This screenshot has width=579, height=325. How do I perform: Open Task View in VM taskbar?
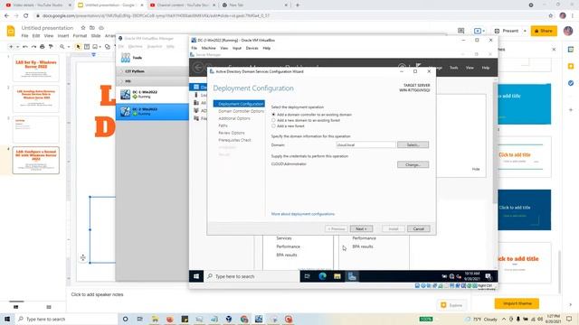tap(308, 276)
